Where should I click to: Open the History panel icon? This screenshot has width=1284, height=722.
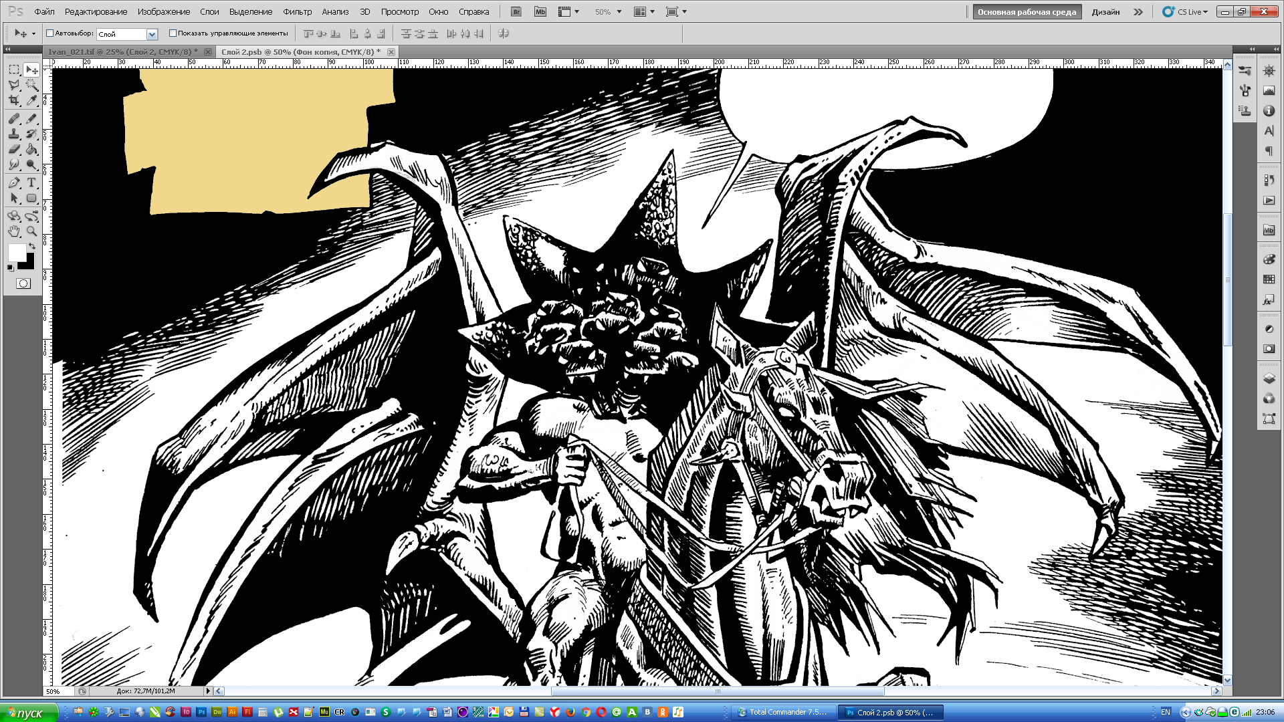point(1269,180)
